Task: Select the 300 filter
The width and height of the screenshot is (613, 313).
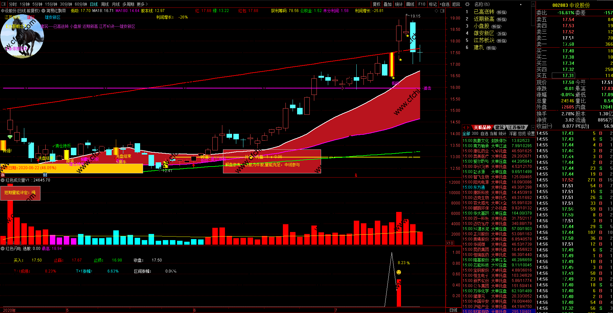Action: point(475,133)
